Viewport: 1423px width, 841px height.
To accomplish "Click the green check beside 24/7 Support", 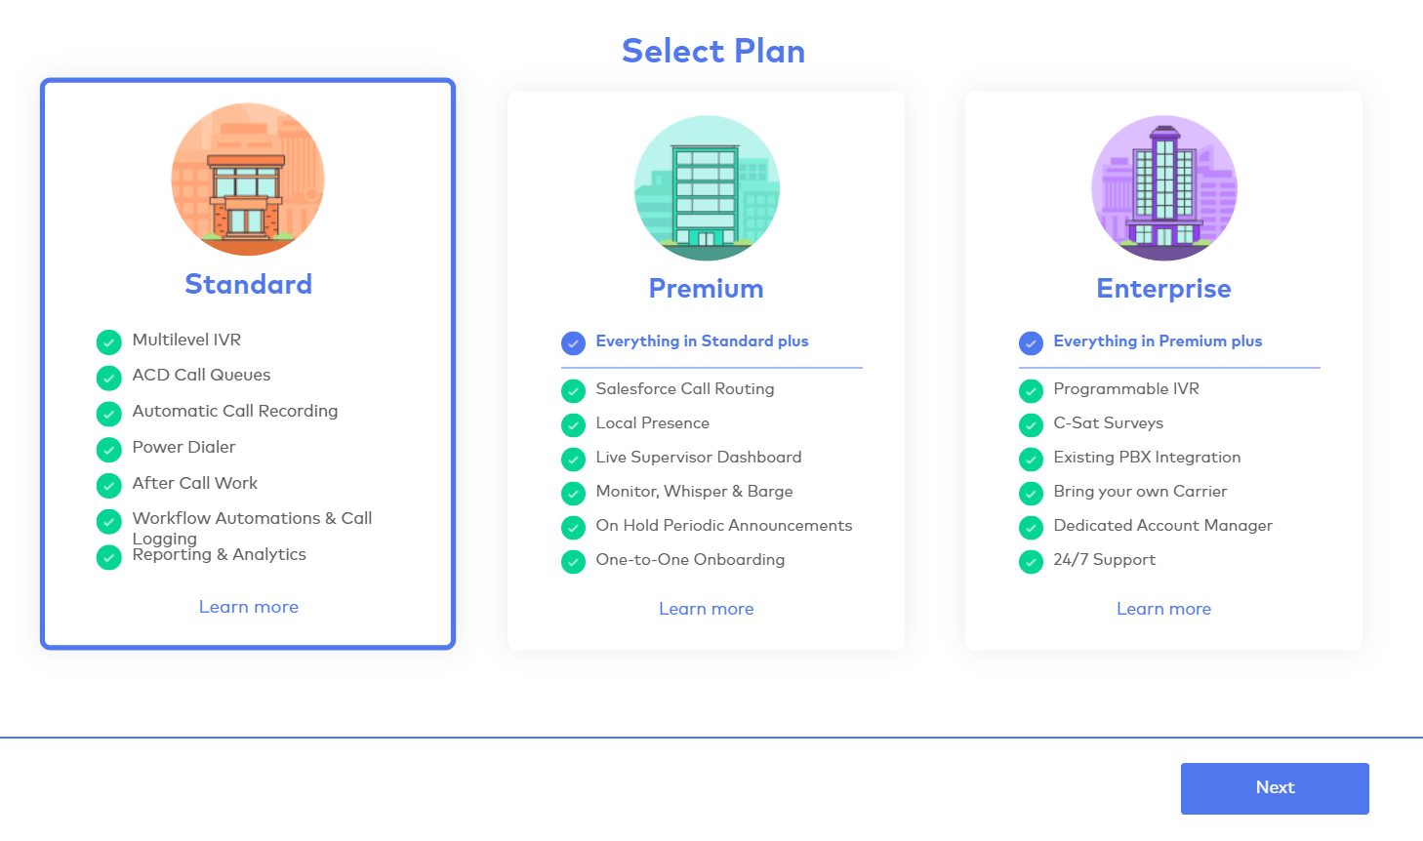I will (x=1031, y=561).
